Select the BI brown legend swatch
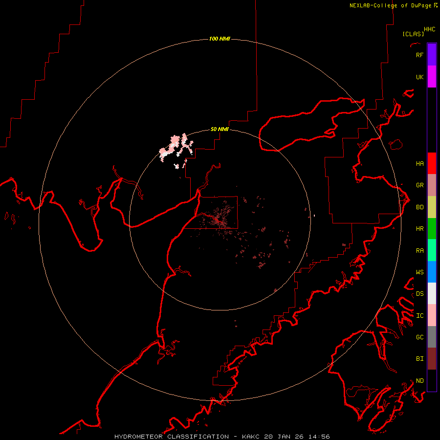This screenshot has width=440, height=440. 432,359
